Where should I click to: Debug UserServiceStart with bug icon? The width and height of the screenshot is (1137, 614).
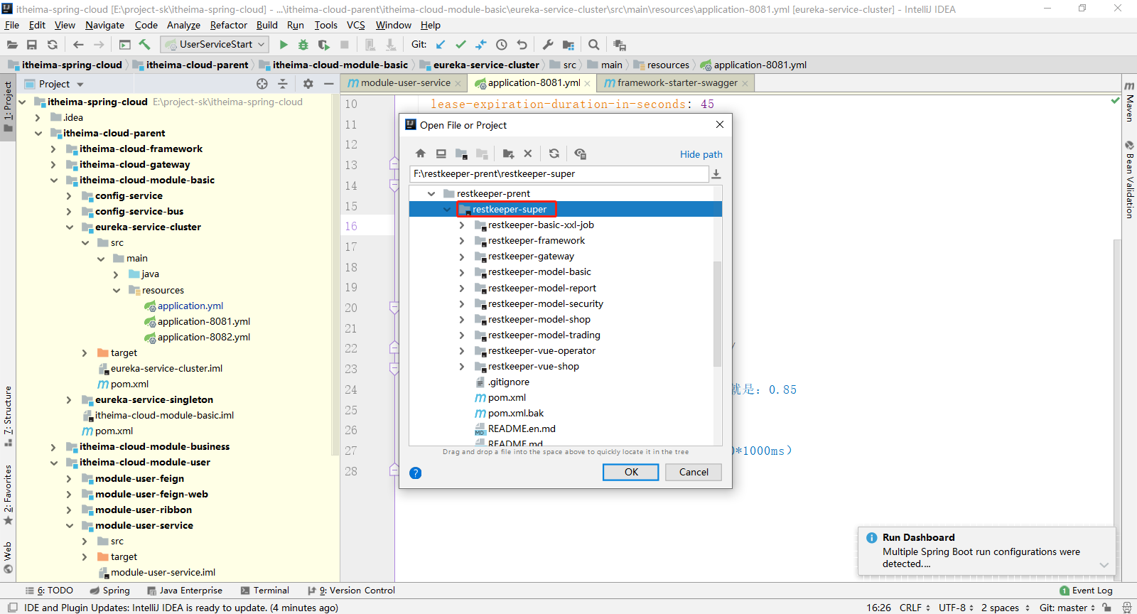[303, 45]
